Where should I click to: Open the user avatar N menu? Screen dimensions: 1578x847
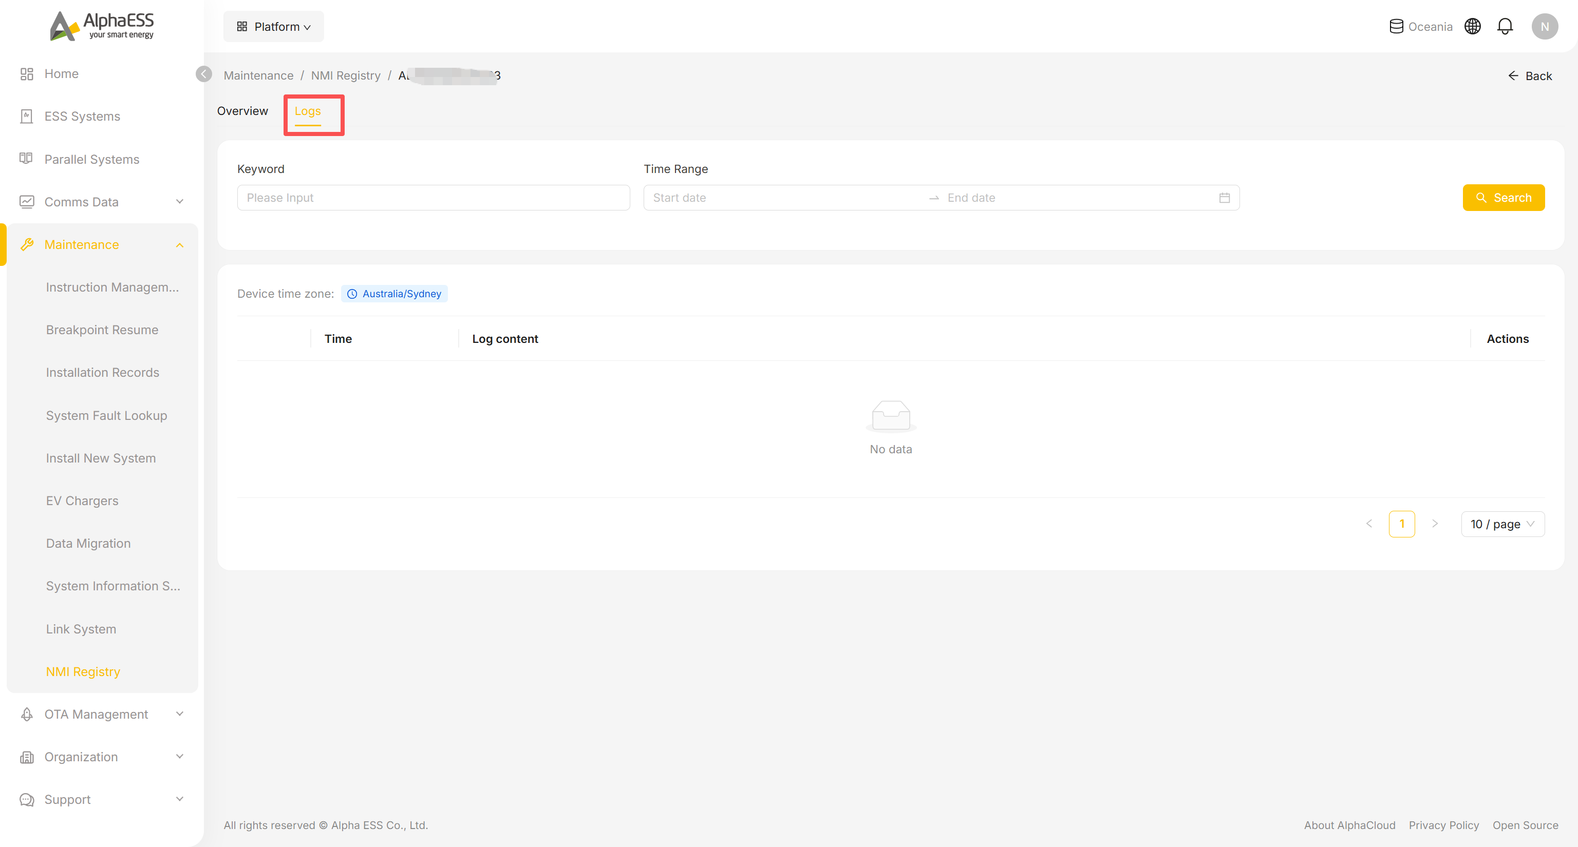coord(1544,26)
